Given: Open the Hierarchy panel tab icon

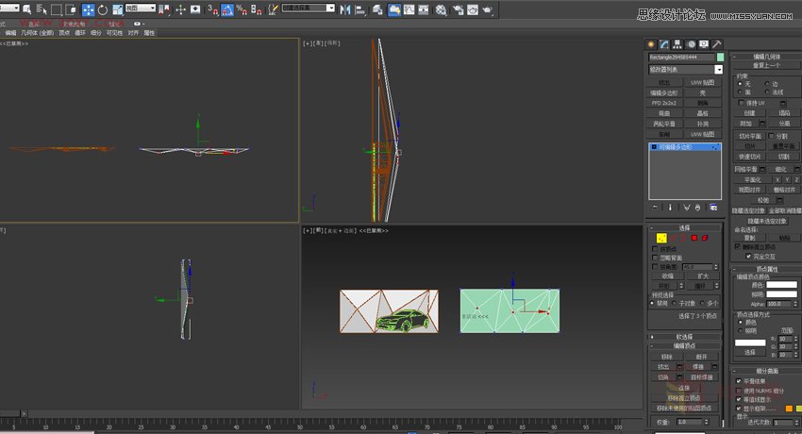Looking at the screenshot, I should pyautogui.click(x=677, y=43).
